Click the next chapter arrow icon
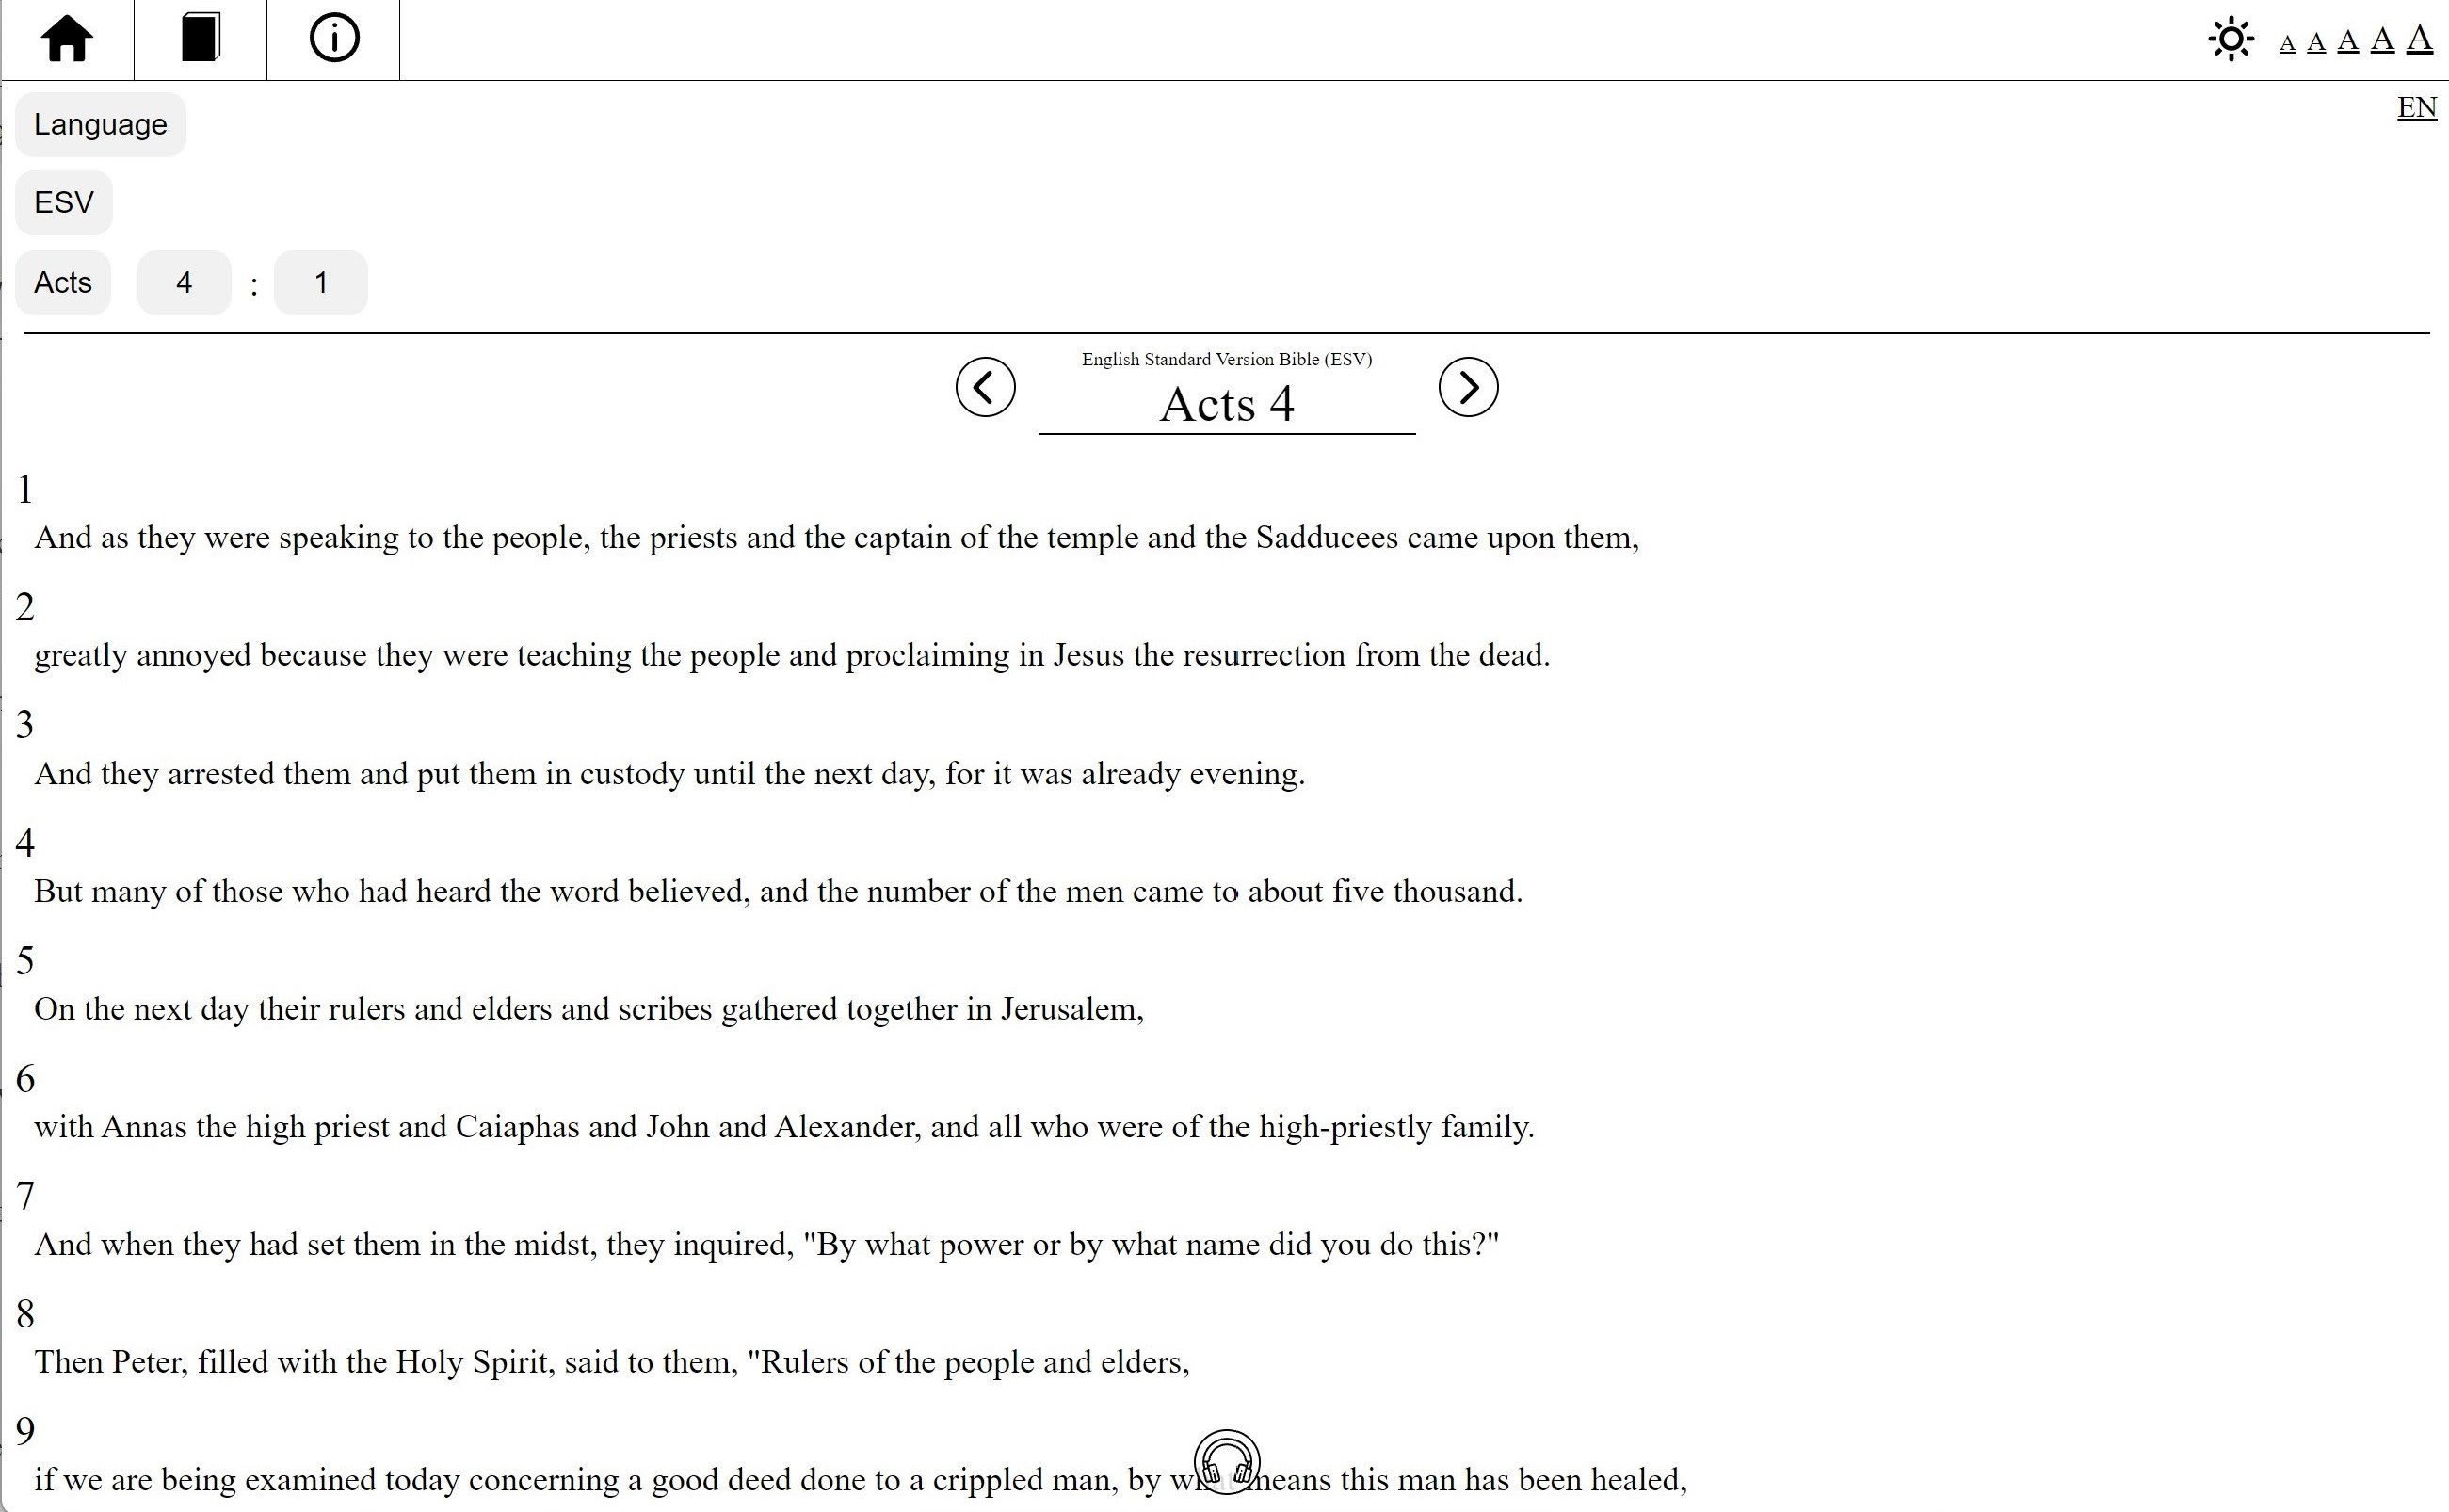The image size is (2449, 1512). coord(1470,387)
